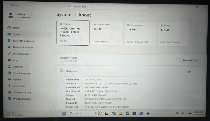The width and height of the screenshot is (210, 121).
Task: Open the Windows Start menu
Action: click(64, 113)
